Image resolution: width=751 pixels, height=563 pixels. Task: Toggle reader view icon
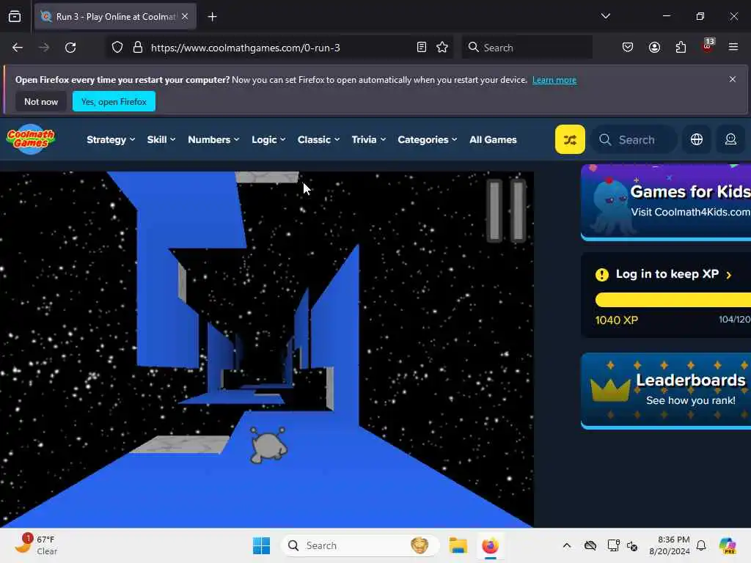point(421,48)
